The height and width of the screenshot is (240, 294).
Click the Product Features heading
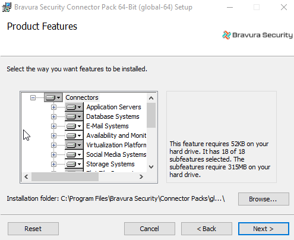(x=42, y=26)
